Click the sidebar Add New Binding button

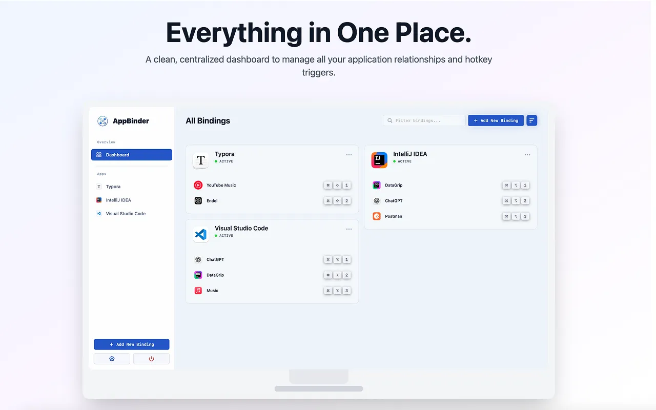[132, 344]
